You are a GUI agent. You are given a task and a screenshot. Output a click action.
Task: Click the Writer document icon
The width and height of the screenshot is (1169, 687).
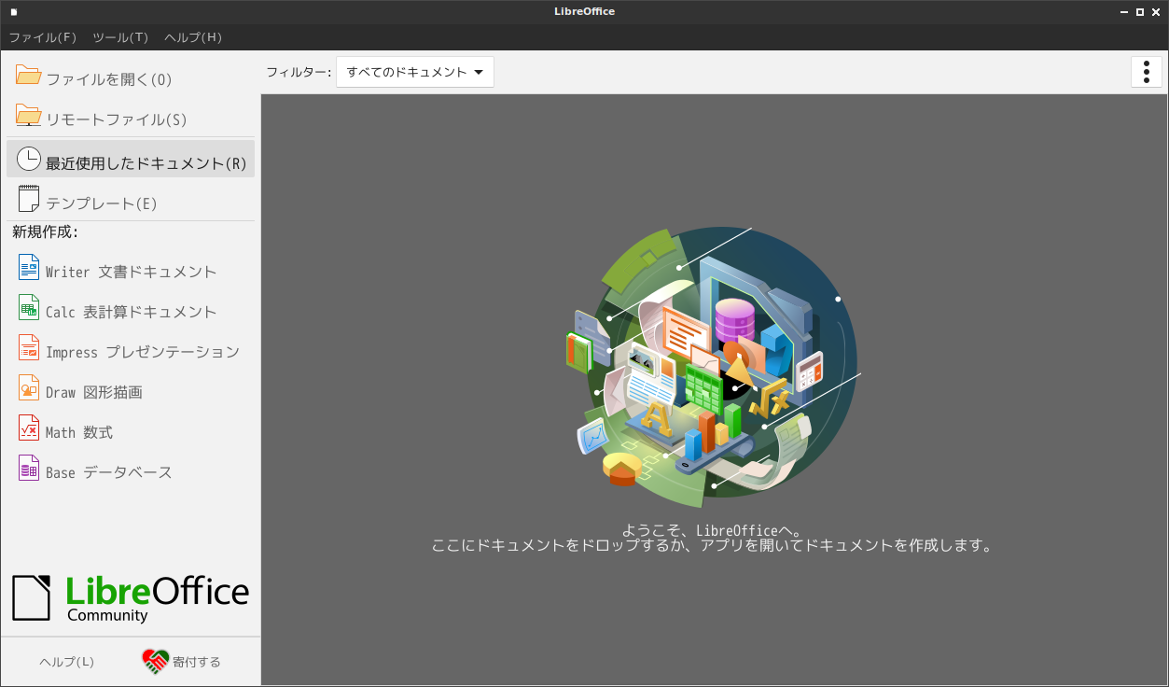[29, 268]
